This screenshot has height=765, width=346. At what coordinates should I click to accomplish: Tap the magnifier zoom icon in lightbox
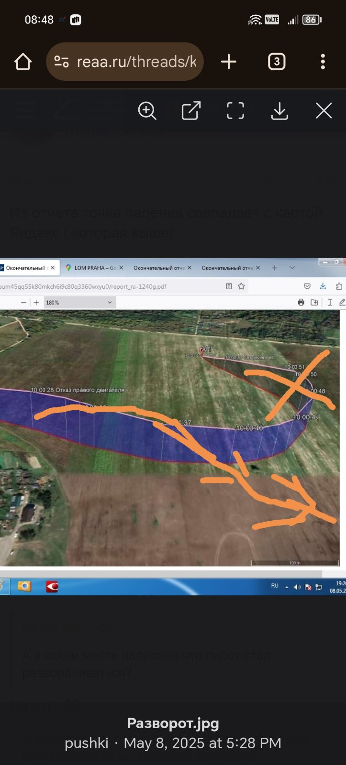pyautogui.click(x=147, y=111)
